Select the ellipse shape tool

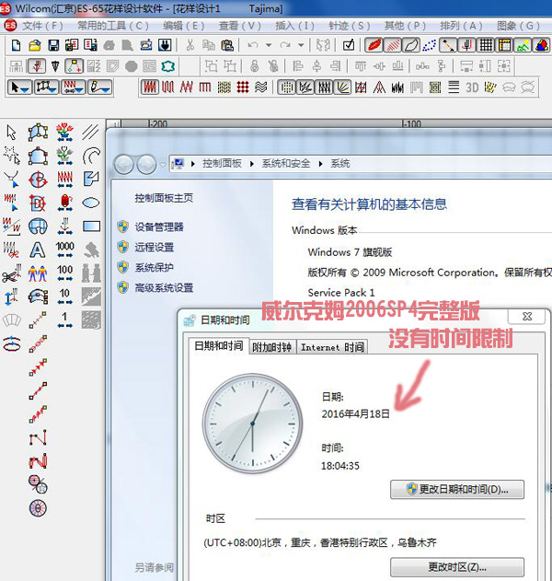click(x=91, y=203)
